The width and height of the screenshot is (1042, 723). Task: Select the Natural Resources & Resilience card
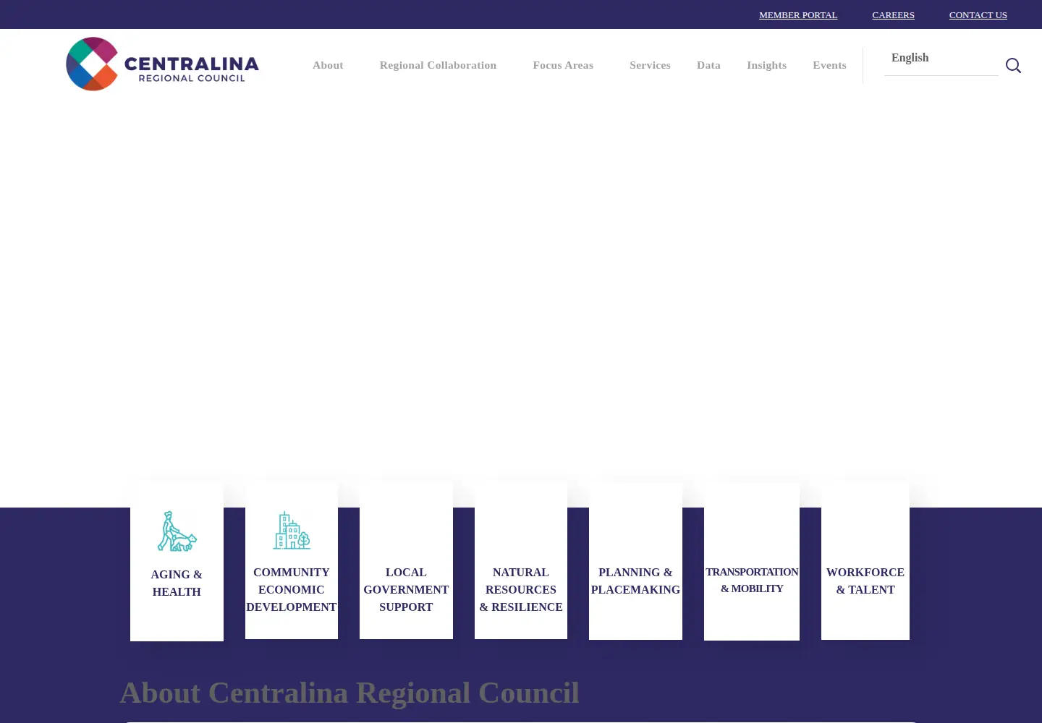click(x=521, y=560)
